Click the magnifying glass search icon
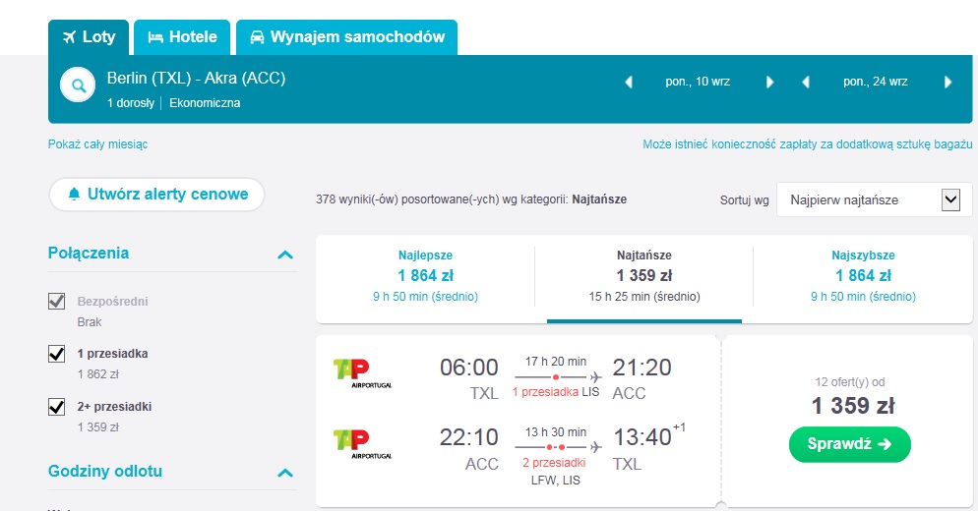This screenshot has height=511, width=978. (78, 85)
